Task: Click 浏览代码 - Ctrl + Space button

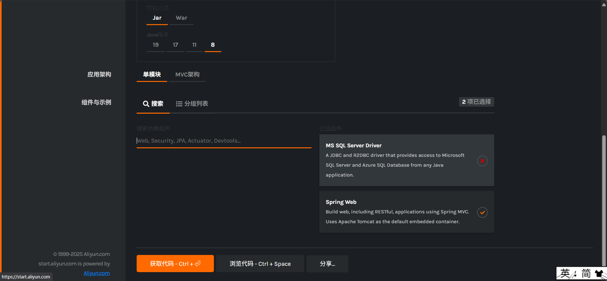Action: coord(260,264)
